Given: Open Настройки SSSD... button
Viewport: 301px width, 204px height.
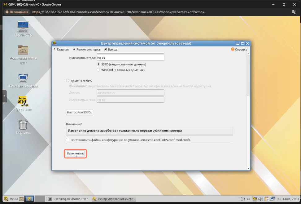Looking at the screenshot, I should [80, 112].
